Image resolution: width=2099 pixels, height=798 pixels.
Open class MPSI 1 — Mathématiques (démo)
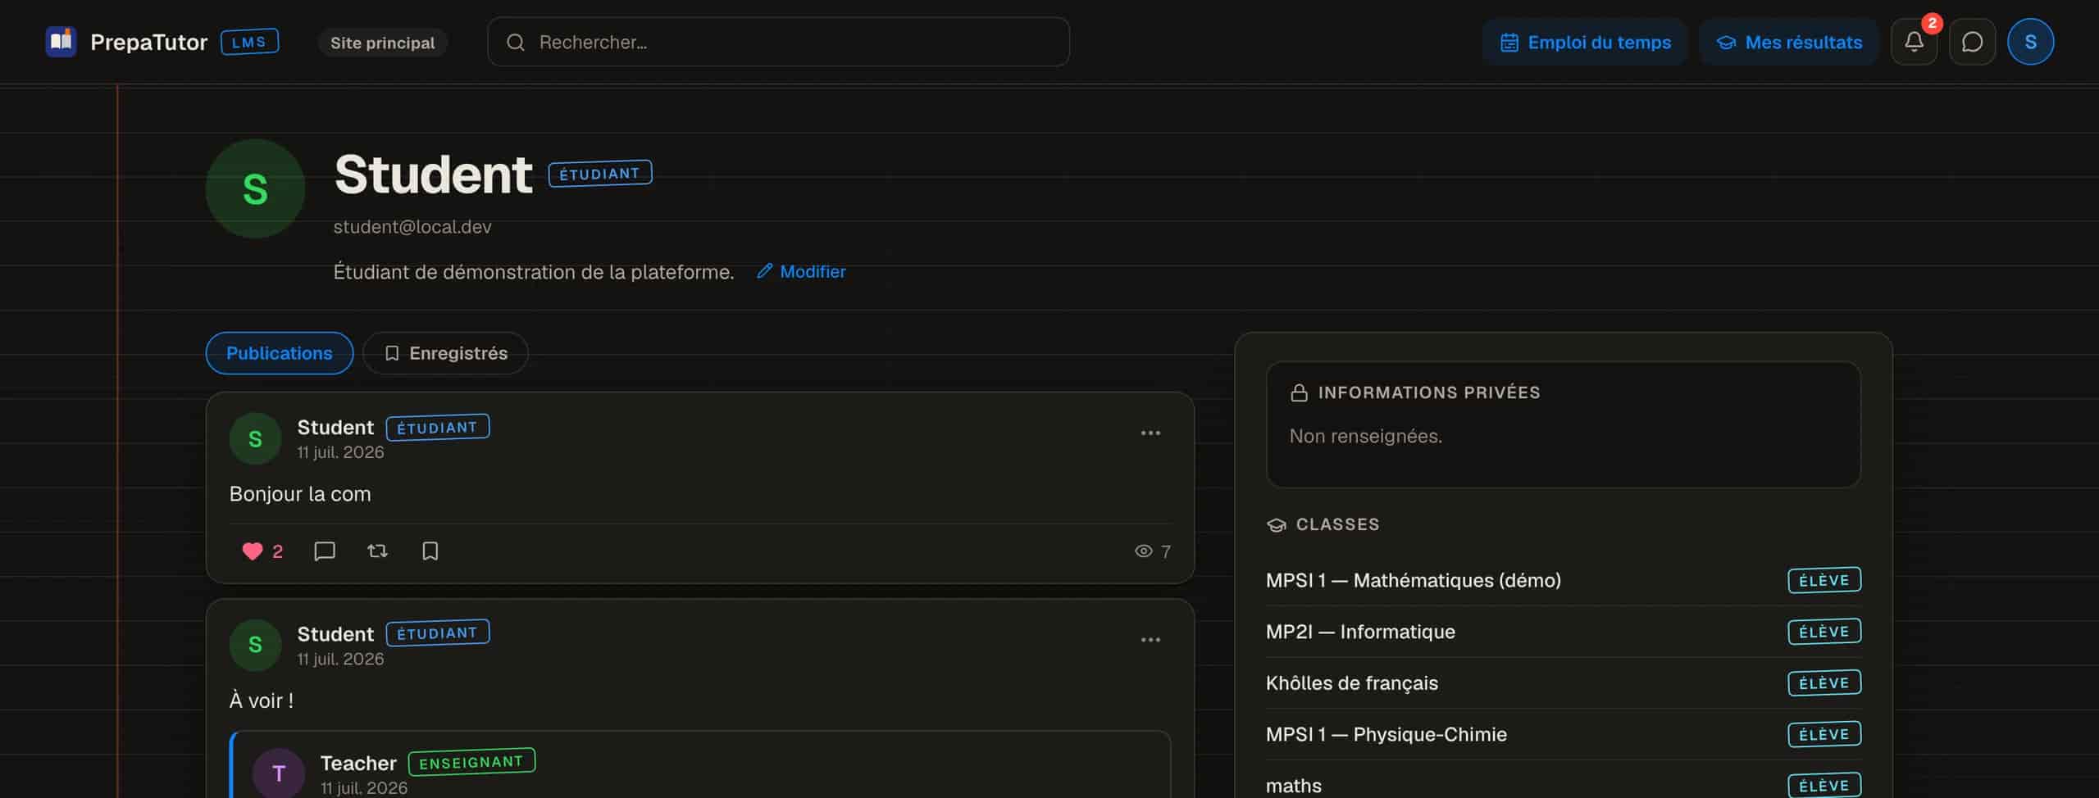click(x=1563, y=580)
